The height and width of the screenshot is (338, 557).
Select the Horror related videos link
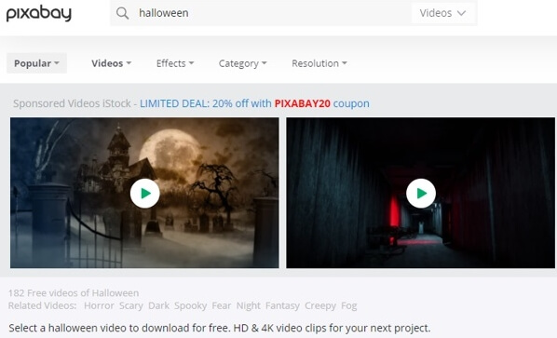(x=99, y=305)
